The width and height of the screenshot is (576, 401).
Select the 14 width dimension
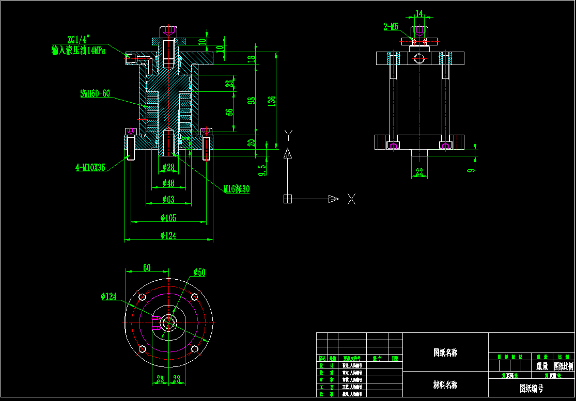(x=419, y=13)
